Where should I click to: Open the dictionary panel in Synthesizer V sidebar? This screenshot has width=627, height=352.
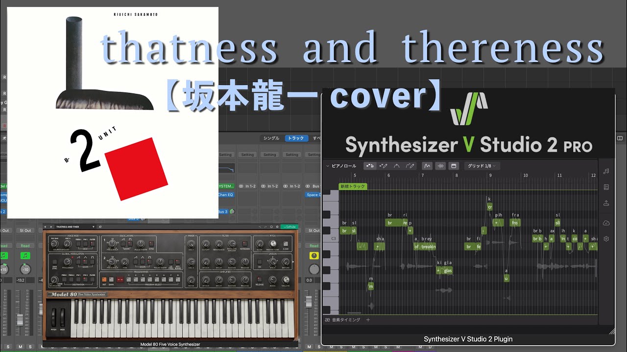tap(606, 187)
